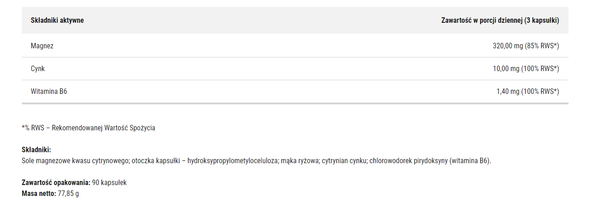This screenshot has height=206, width=589.
Task: Click 'otoczka kapsułki' in ingredients list
Action: pos(155,161)
